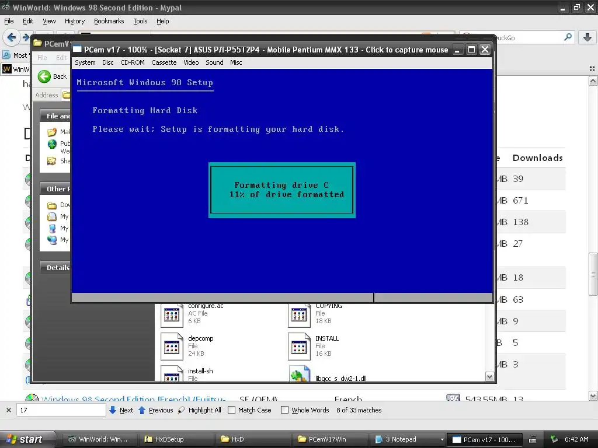Select the WinWorld browser tab
The width and height of the screenshot is (598, 448).
point(15,69)
